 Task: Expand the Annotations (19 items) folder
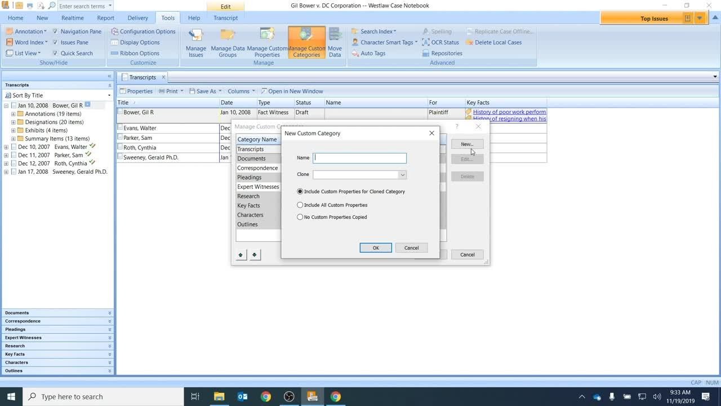click(14, 114)
